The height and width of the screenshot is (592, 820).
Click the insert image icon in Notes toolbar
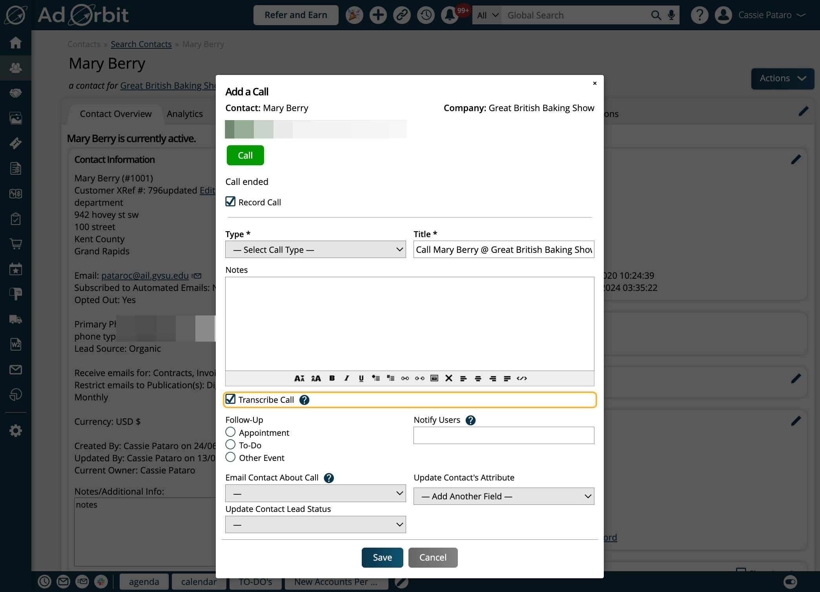434,378
